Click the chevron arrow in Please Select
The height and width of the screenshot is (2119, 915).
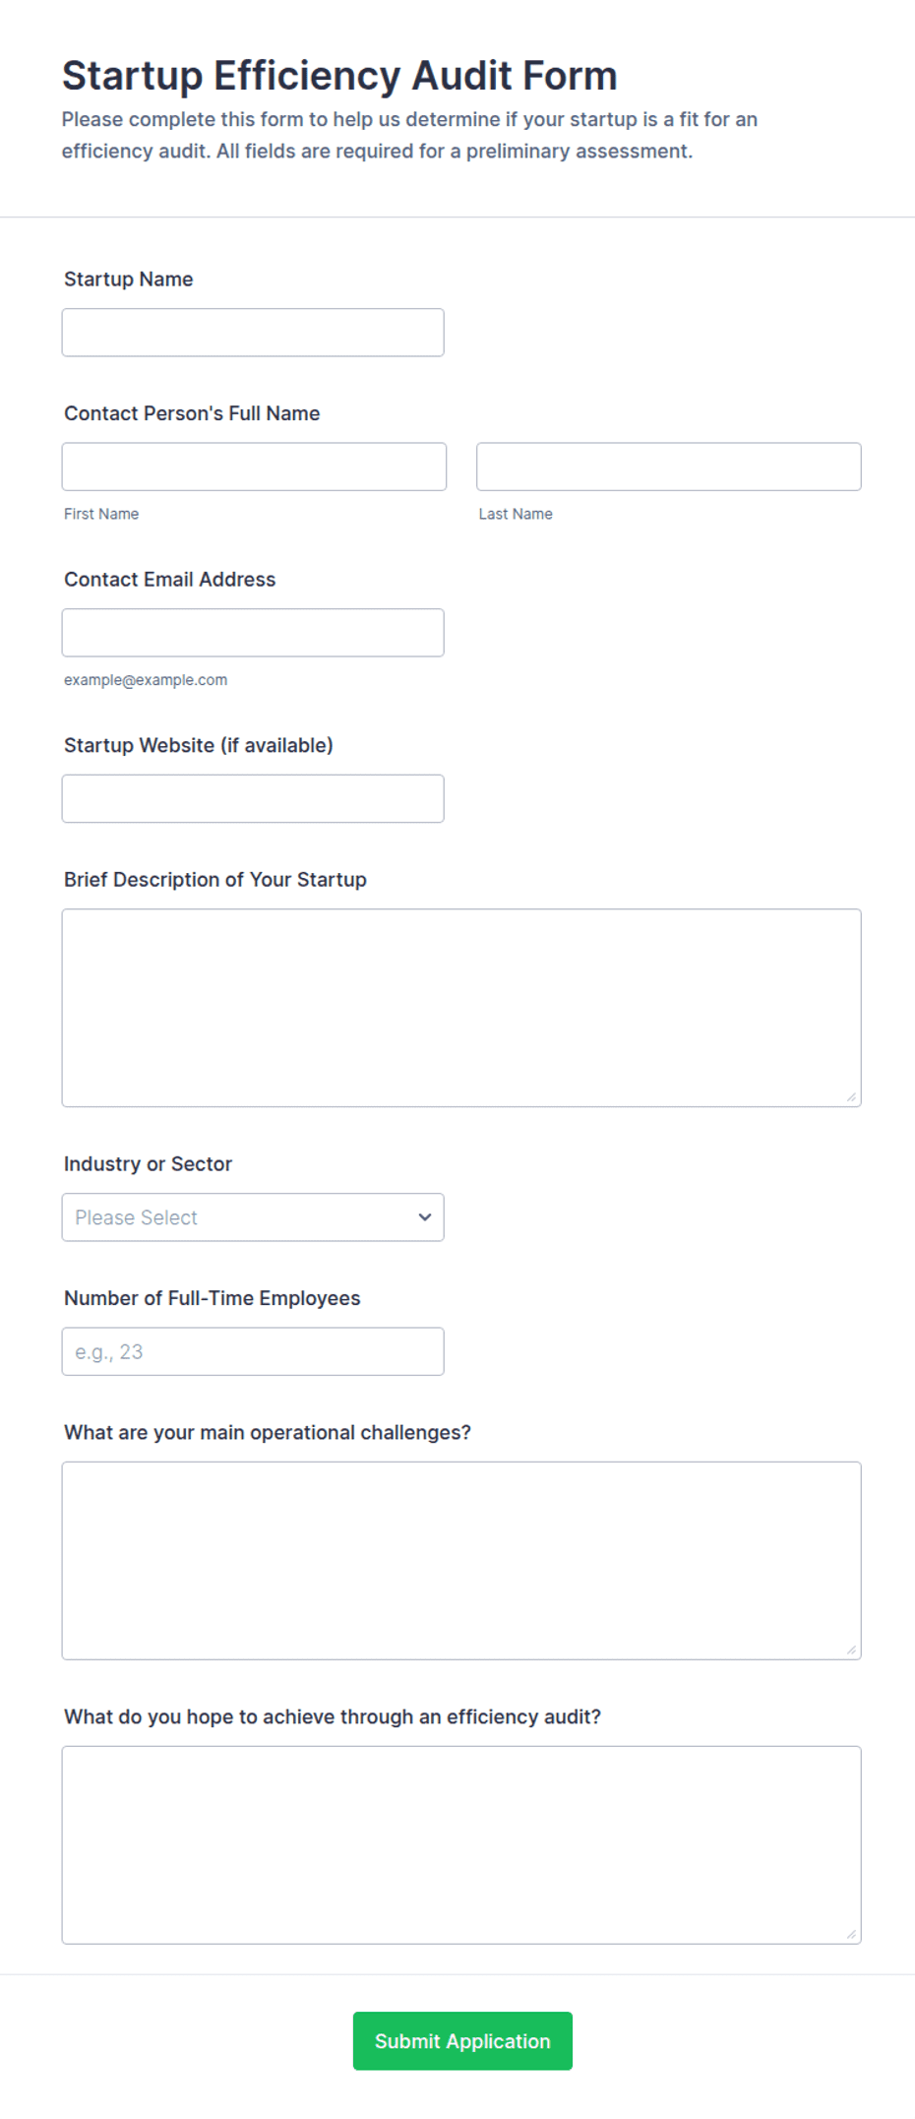425,1217
